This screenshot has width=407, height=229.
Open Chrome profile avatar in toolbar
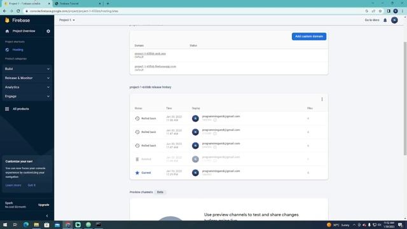tap(396, 11)
